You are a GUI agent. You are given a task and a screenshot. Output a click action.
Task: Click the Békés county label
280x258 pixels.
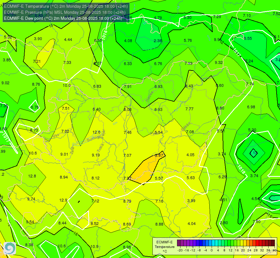[x=186, y=126]
